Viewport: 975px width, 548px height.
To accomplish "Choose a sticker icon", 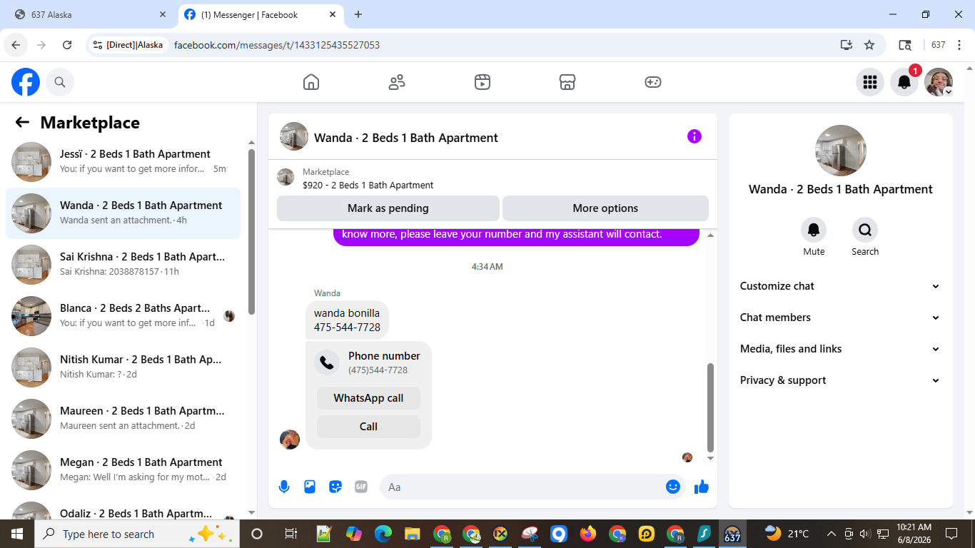I will point(335,487).
